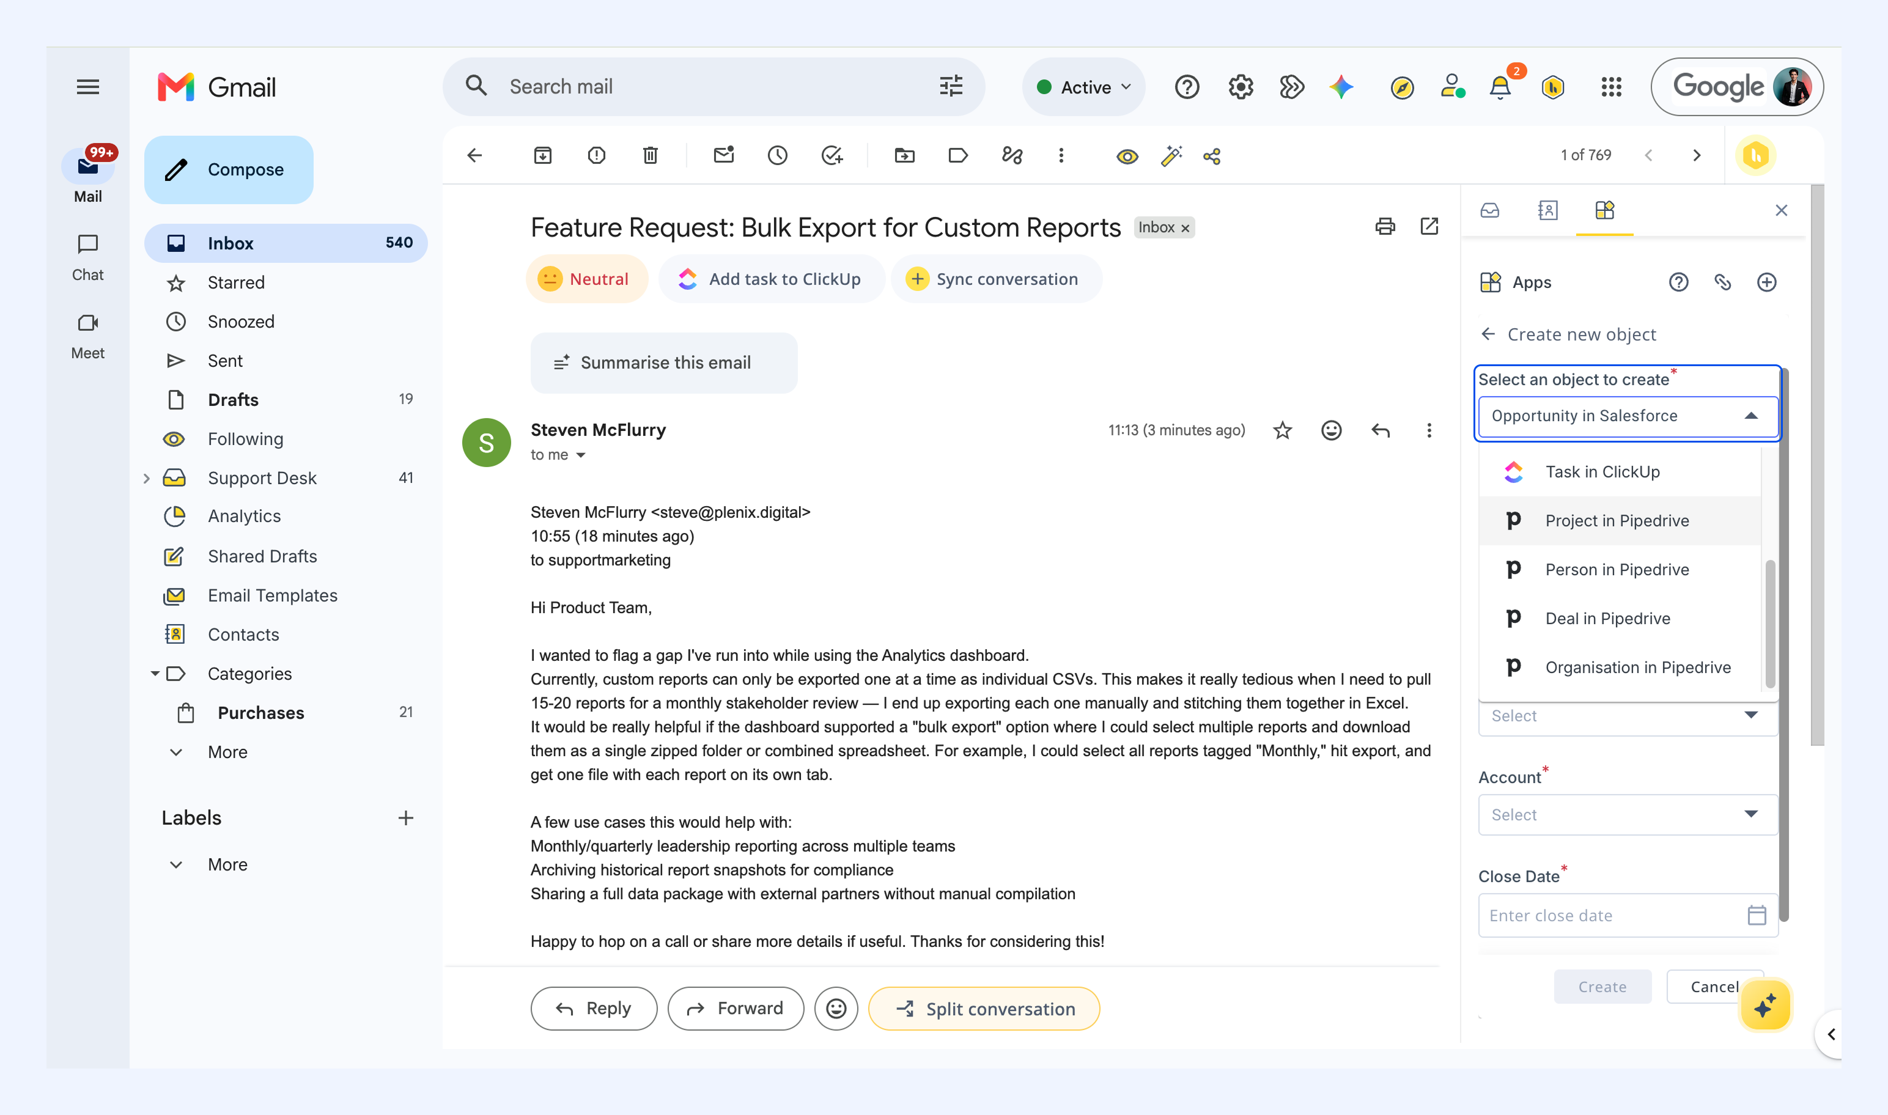Screen dimensions: 1888x1115
Task: Mark the email as unread
Action: click(x=723, y=155)
